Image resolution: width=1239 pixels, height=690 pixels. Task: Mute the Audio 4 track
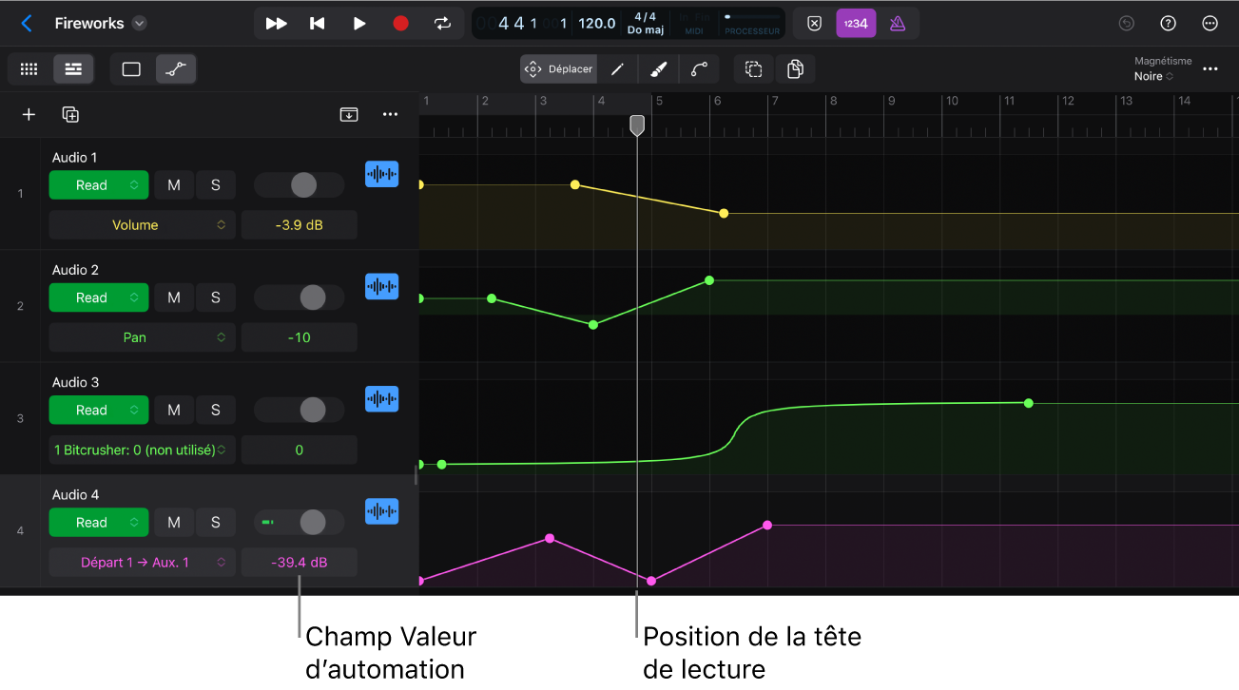pos(174,522)
